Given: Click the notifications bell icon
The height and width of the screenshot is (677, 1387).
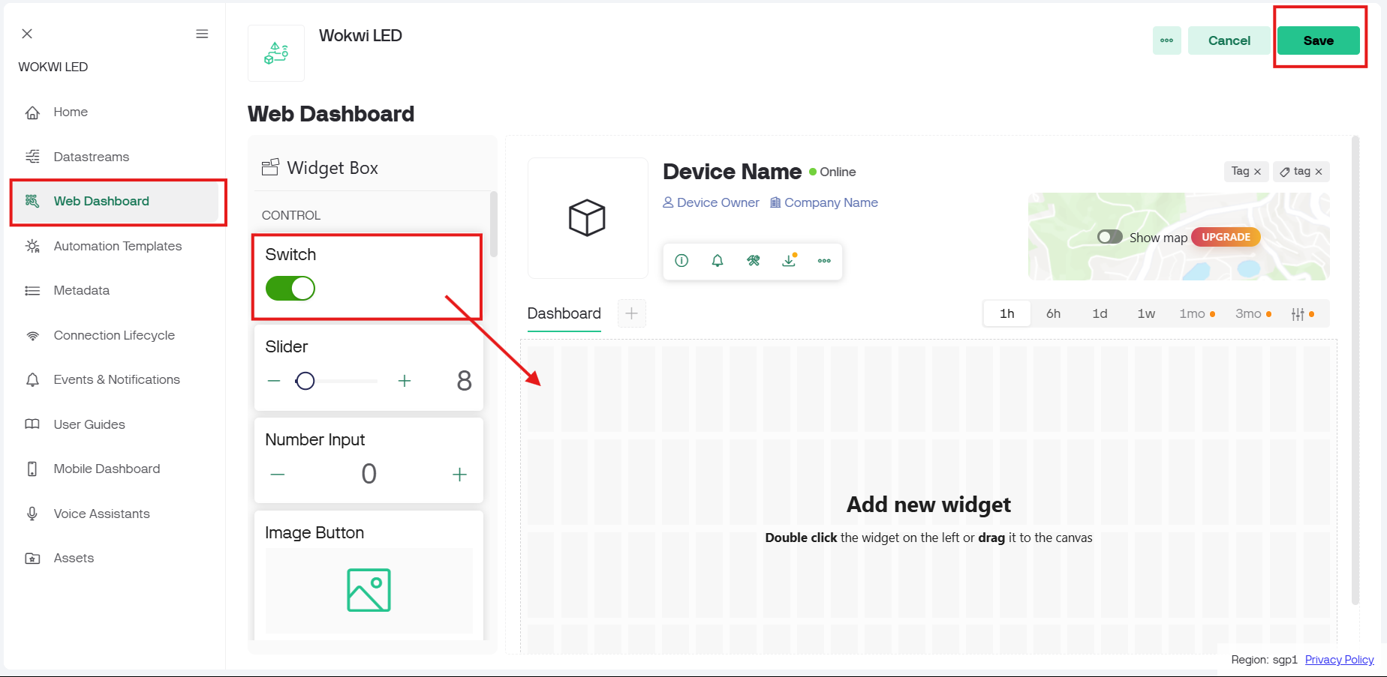Looking at the screenshot, I should point(717,261).
